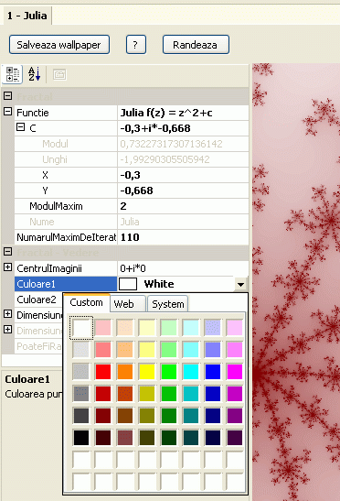Switch to the Web color tab

point(127,304)
